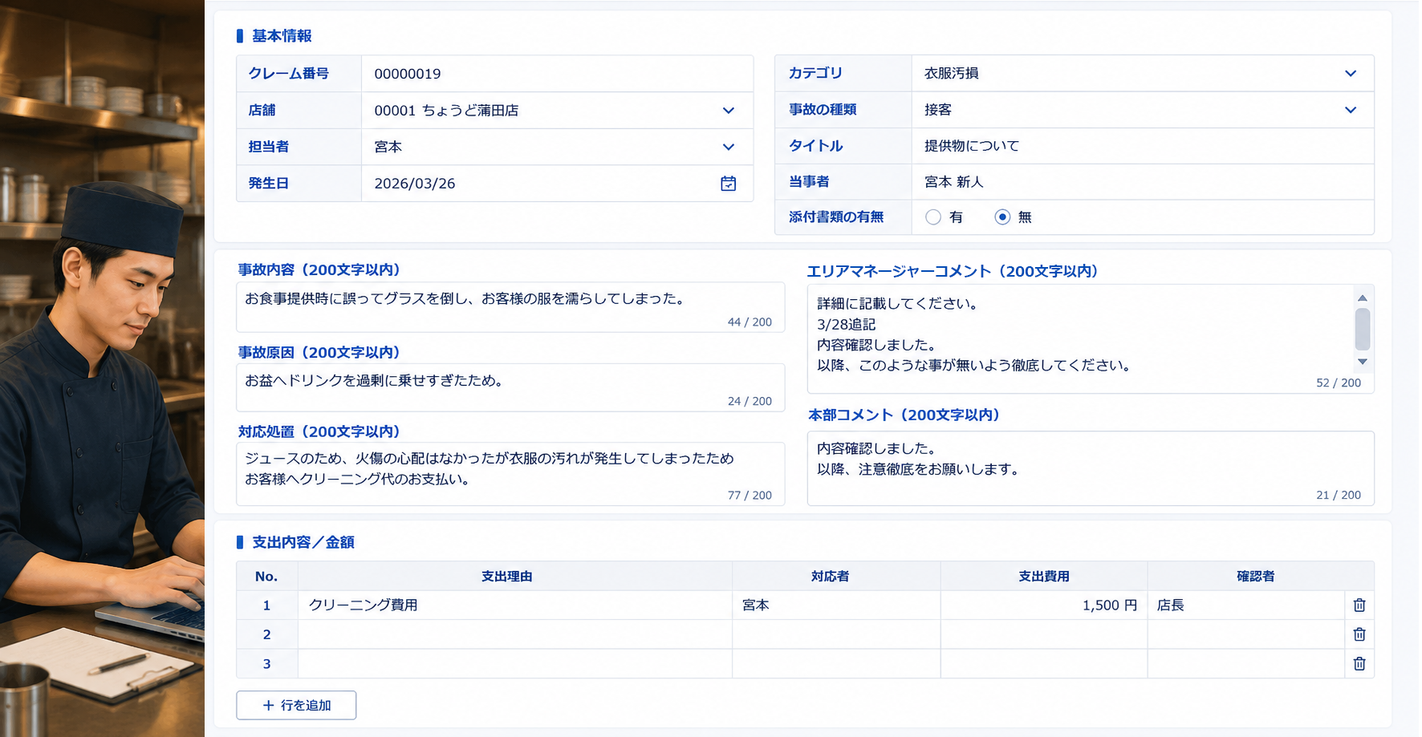Click the 確認者 cell 店長
The image size is (1422, 737).
[1246, 605]
